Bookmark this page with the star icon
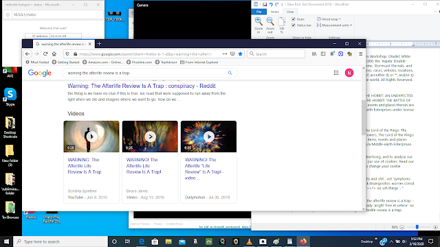 [x=240, y=54]
